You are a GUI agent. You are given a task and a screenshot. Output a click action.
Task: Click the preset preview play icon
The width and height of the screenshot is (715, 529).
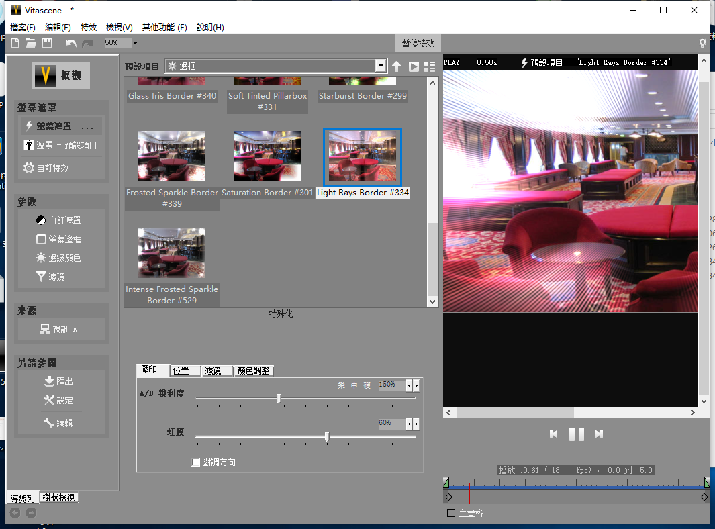point(412,66)
